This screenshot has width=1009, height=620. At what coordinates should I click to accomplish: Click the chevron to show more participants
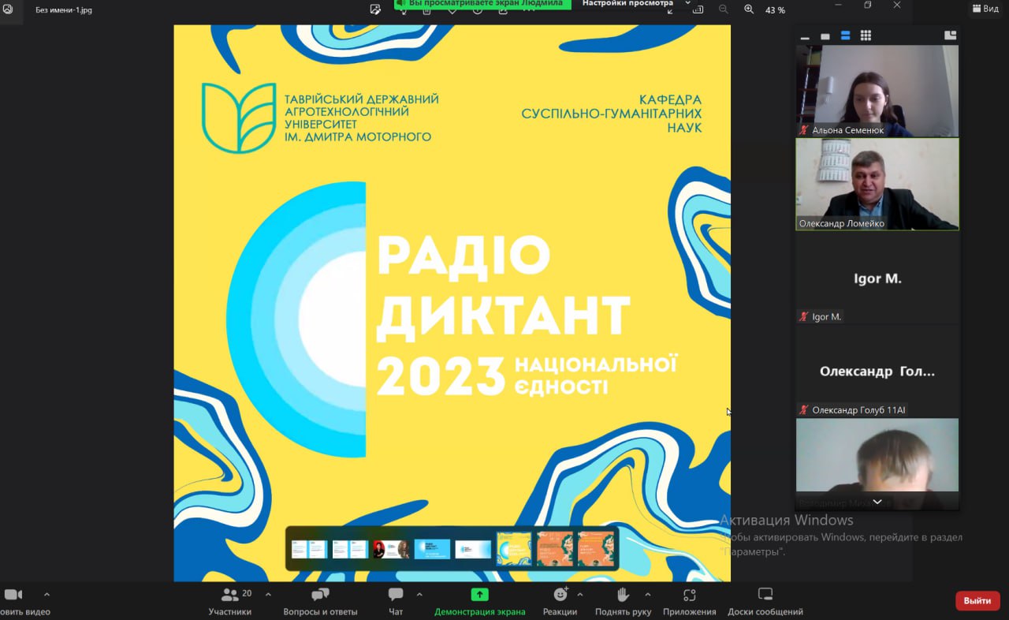coord(877,502)
